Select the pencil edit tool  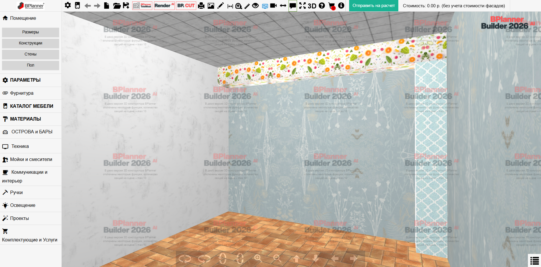click(221, 6)
